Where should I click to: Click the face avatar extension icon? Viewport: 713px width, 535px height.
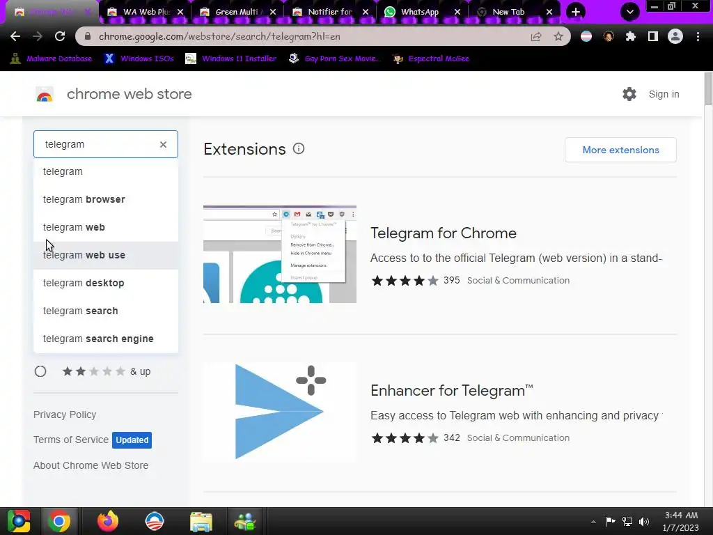click(609, 36)
